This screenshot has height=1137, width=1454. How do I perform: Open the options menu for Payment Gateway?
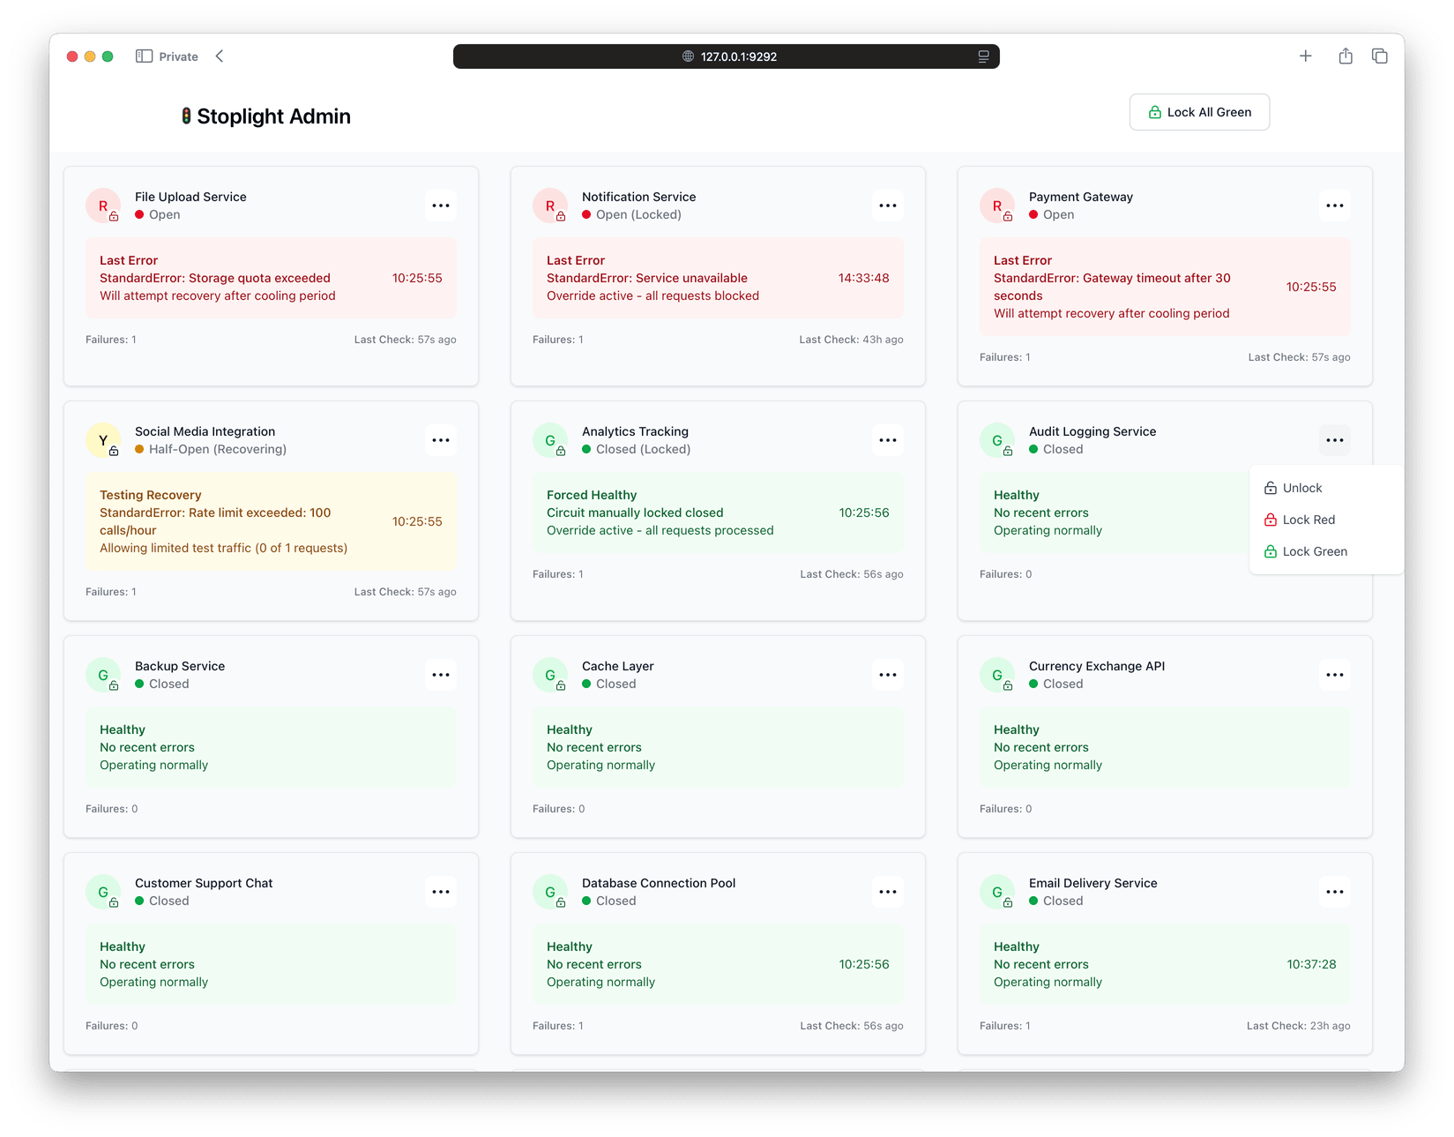[x=1334, y=205]
